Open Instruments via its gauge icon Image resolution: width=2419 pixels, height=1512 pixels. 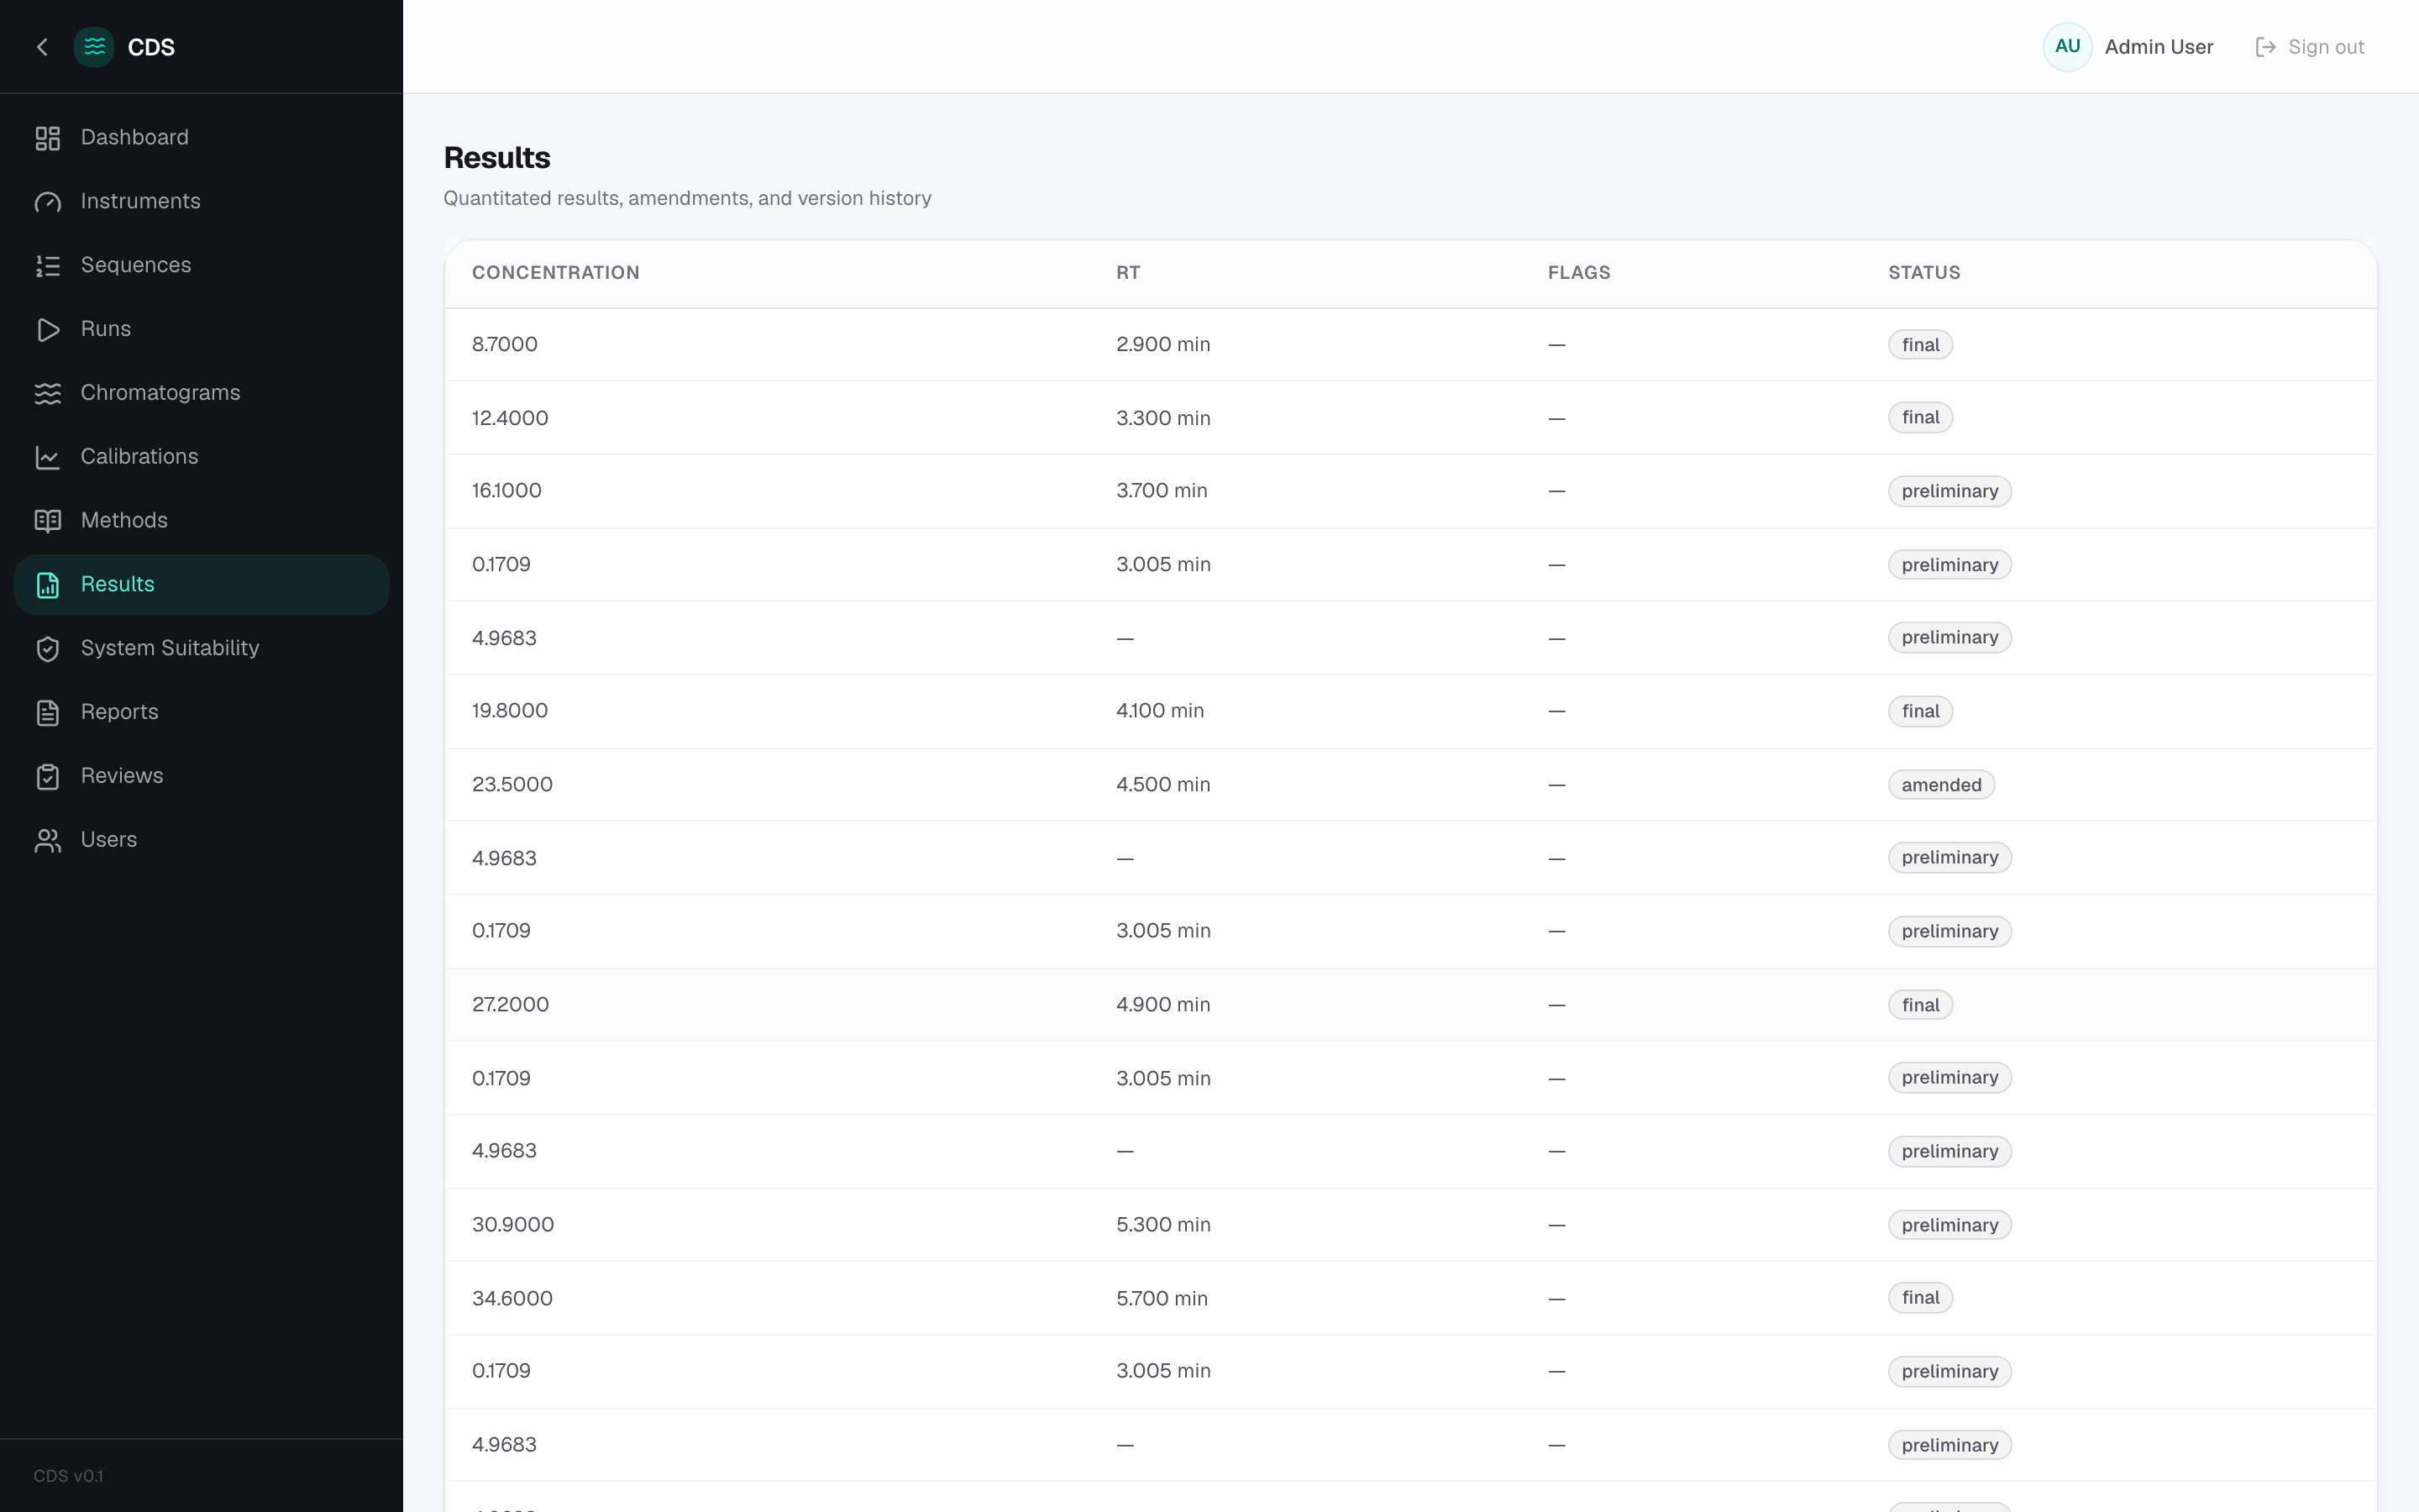click(x=47, y=202)
